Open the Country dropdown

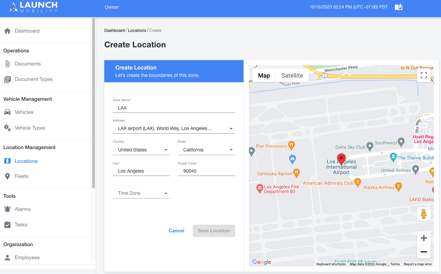point(141,150)
